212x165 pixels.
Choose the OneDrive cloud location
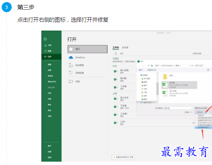point(77,57)
